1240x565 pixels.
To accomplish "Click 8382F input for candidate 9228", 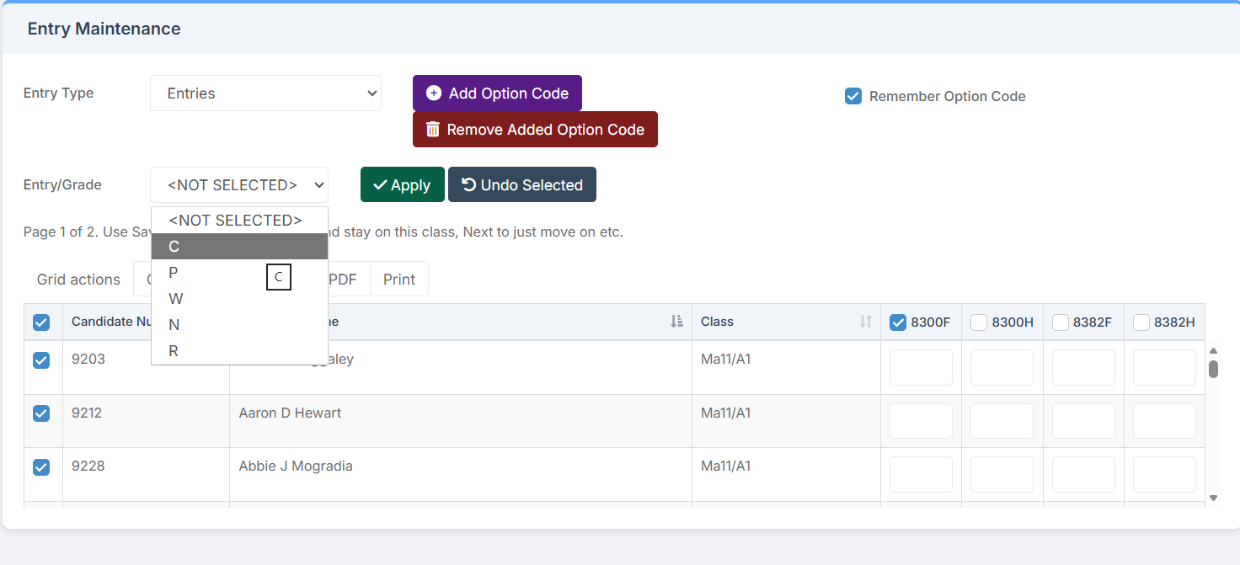I will click(1083, 474).
